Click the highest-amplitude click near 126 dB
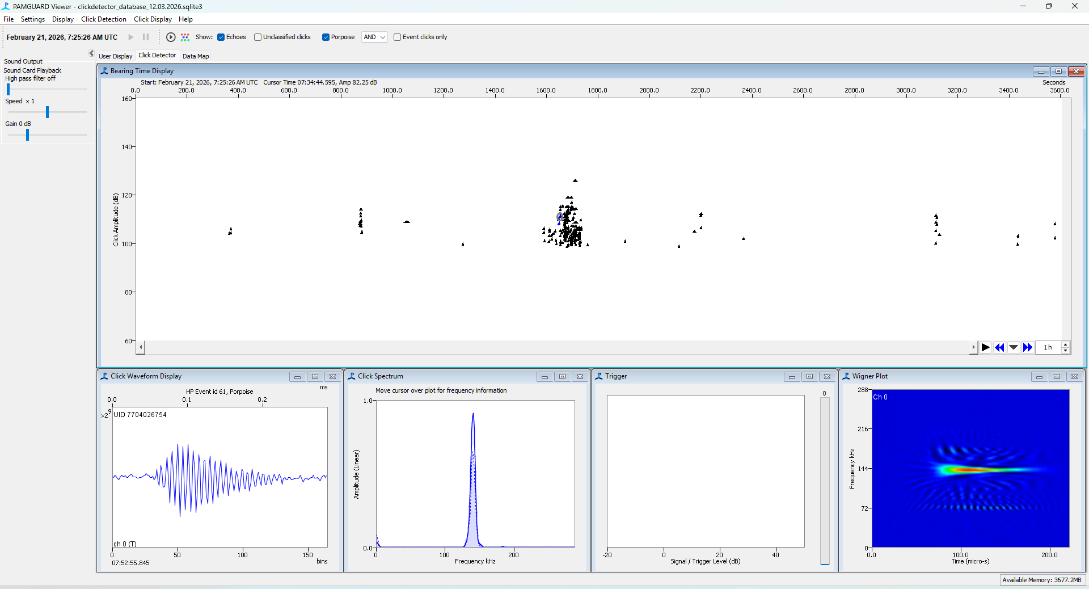 [575, 180]
